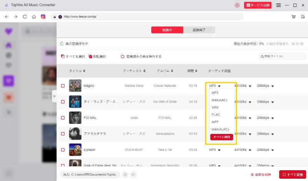Viewport: 308px width, 181px height.
Task: Click 全部を削除 delete all
Action: [x=261, y=175]
